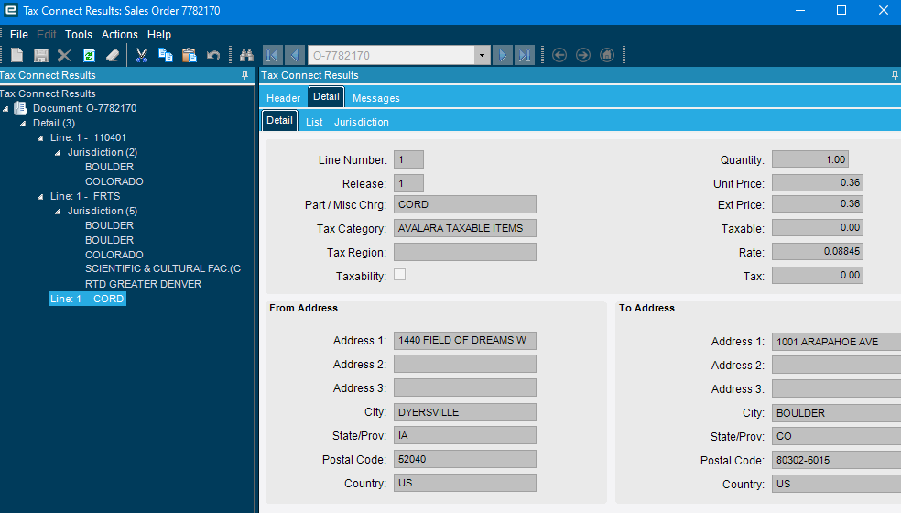Click the Copy toolbar icon

tap(166, 55)
